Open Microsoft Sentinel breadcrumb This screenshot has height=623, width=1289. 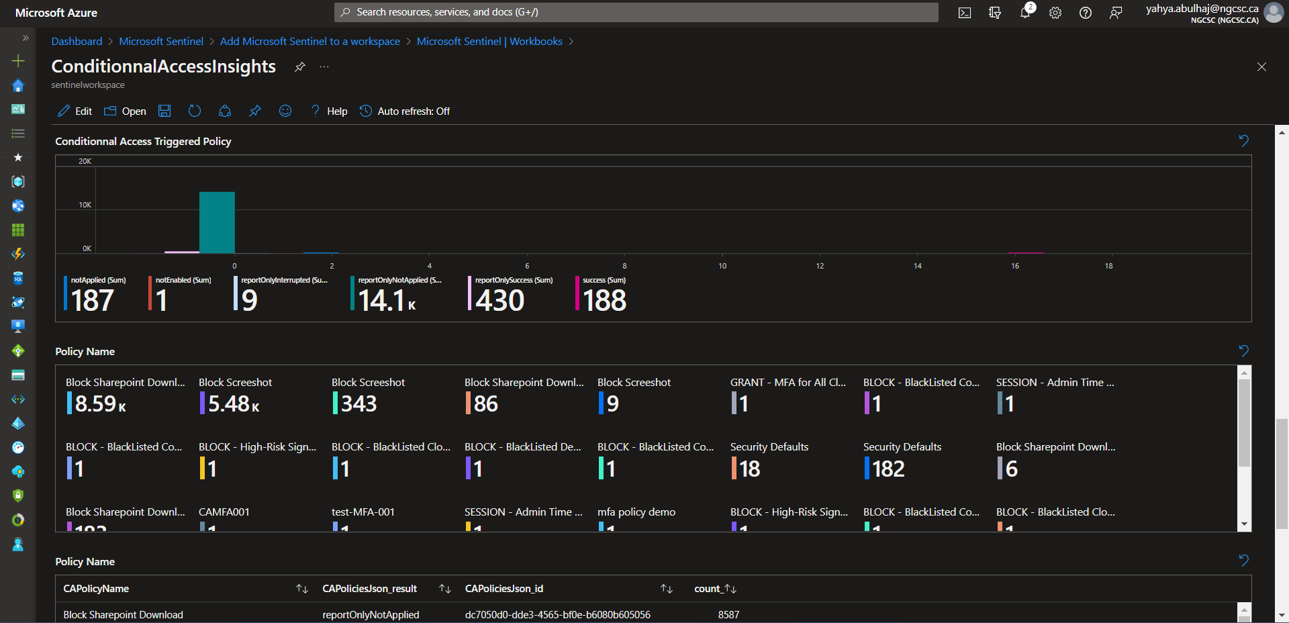(x=161, y=42)
